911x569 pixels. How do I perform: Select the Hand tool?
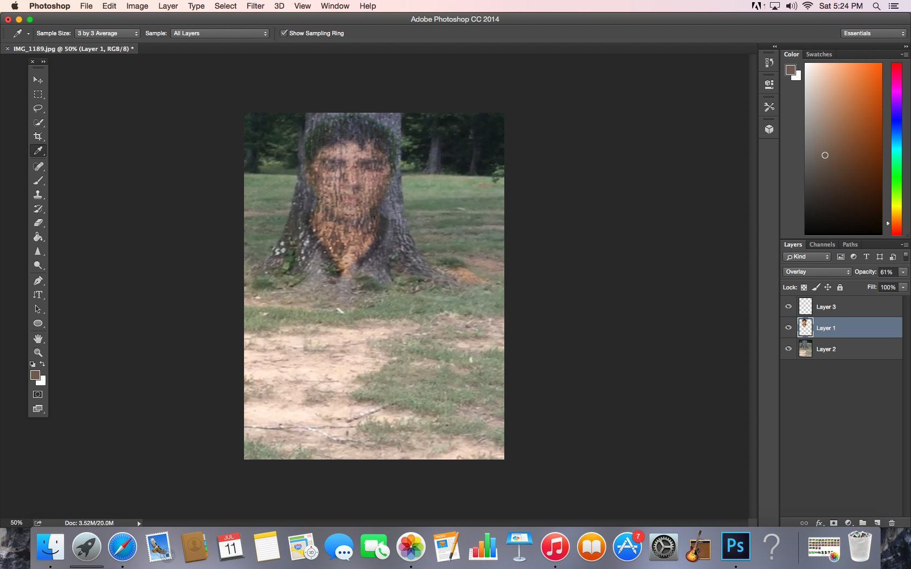tap(38, 339)
